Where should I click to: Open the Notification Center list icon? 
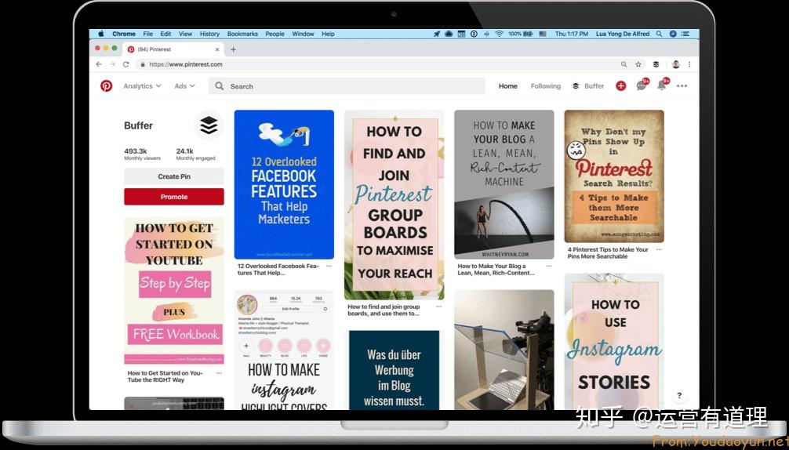(685, 34)
